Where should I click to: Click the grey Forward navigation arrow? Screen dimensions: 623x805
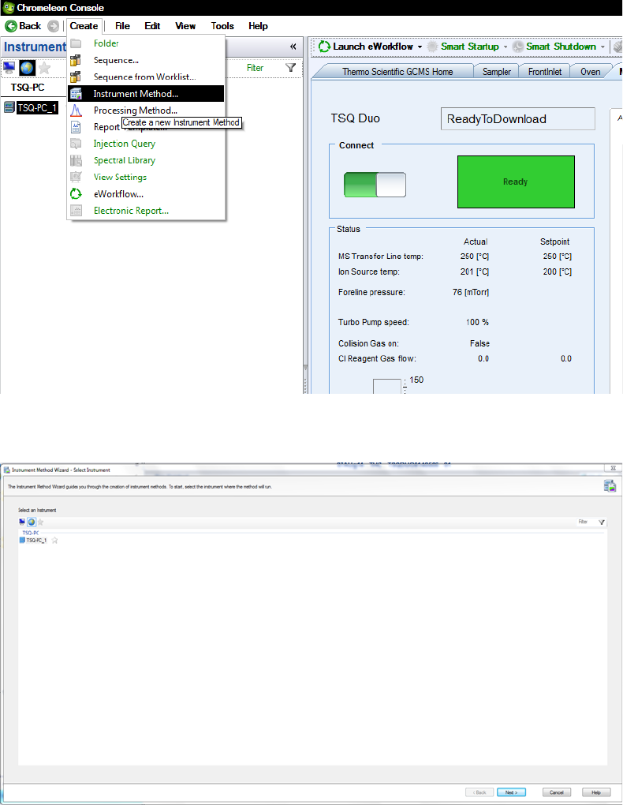coord(53,26)
